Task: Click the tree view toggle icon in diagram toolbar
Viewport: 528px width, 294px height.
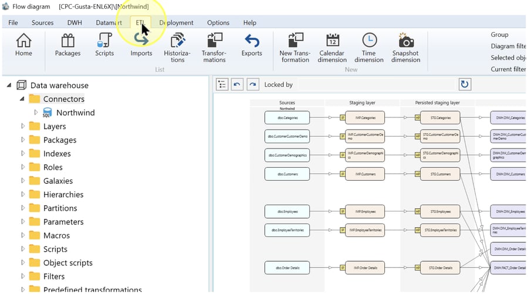Action: [222, 84]
